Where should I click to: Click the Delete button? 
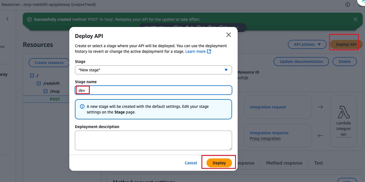[345, 62]
